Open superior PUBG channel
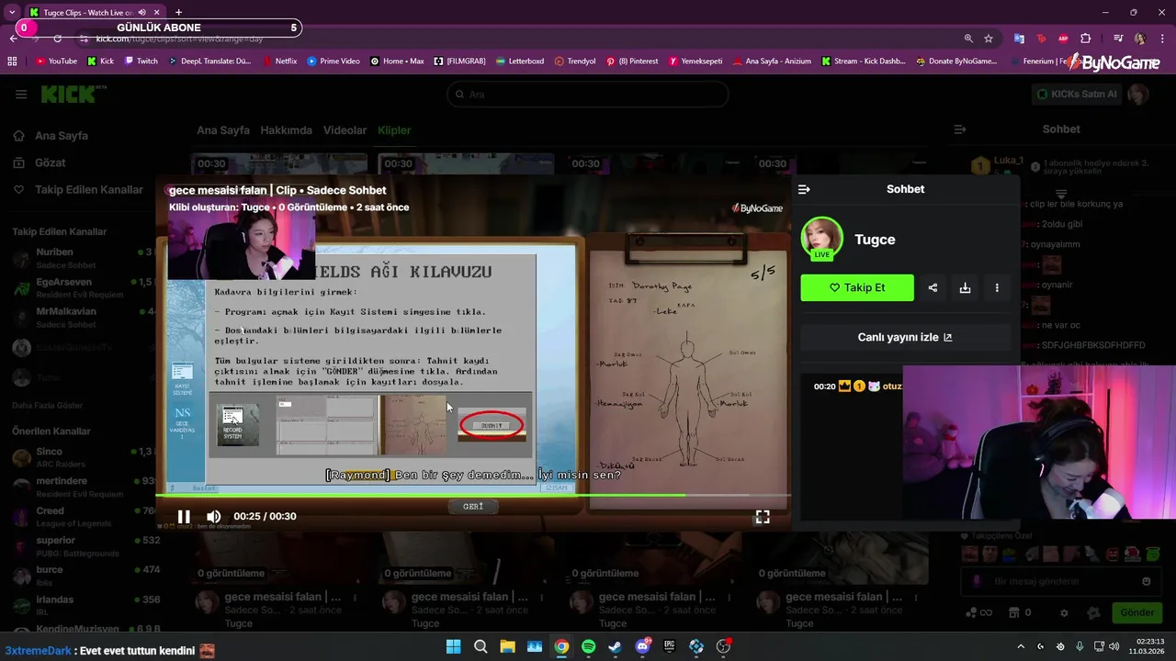 [x=82, y=545]
